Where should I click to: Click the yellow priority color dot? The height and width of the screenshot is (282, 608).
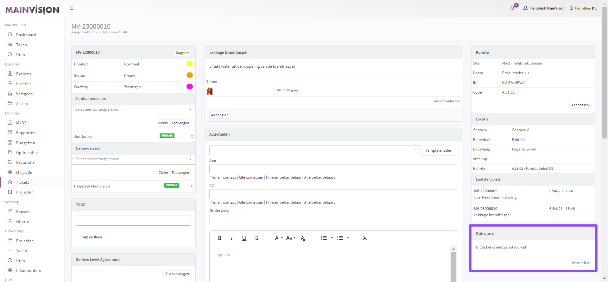[190, 64]
